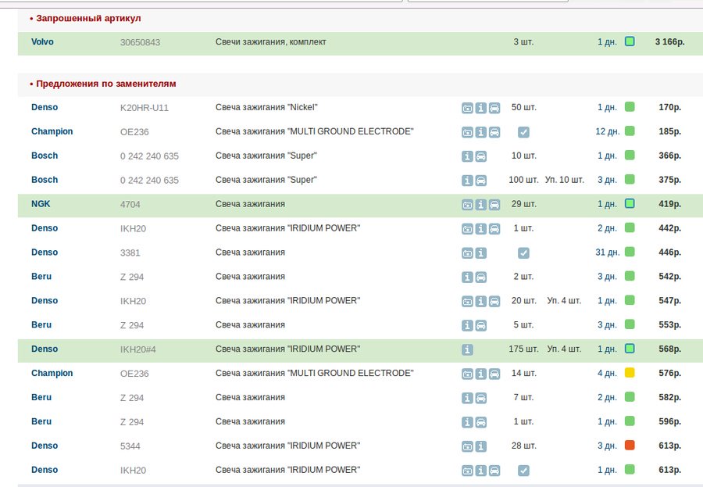This screenshot has height=487, width=703.
Task: Open photo icon for Denso 5344
Action: 467,447
